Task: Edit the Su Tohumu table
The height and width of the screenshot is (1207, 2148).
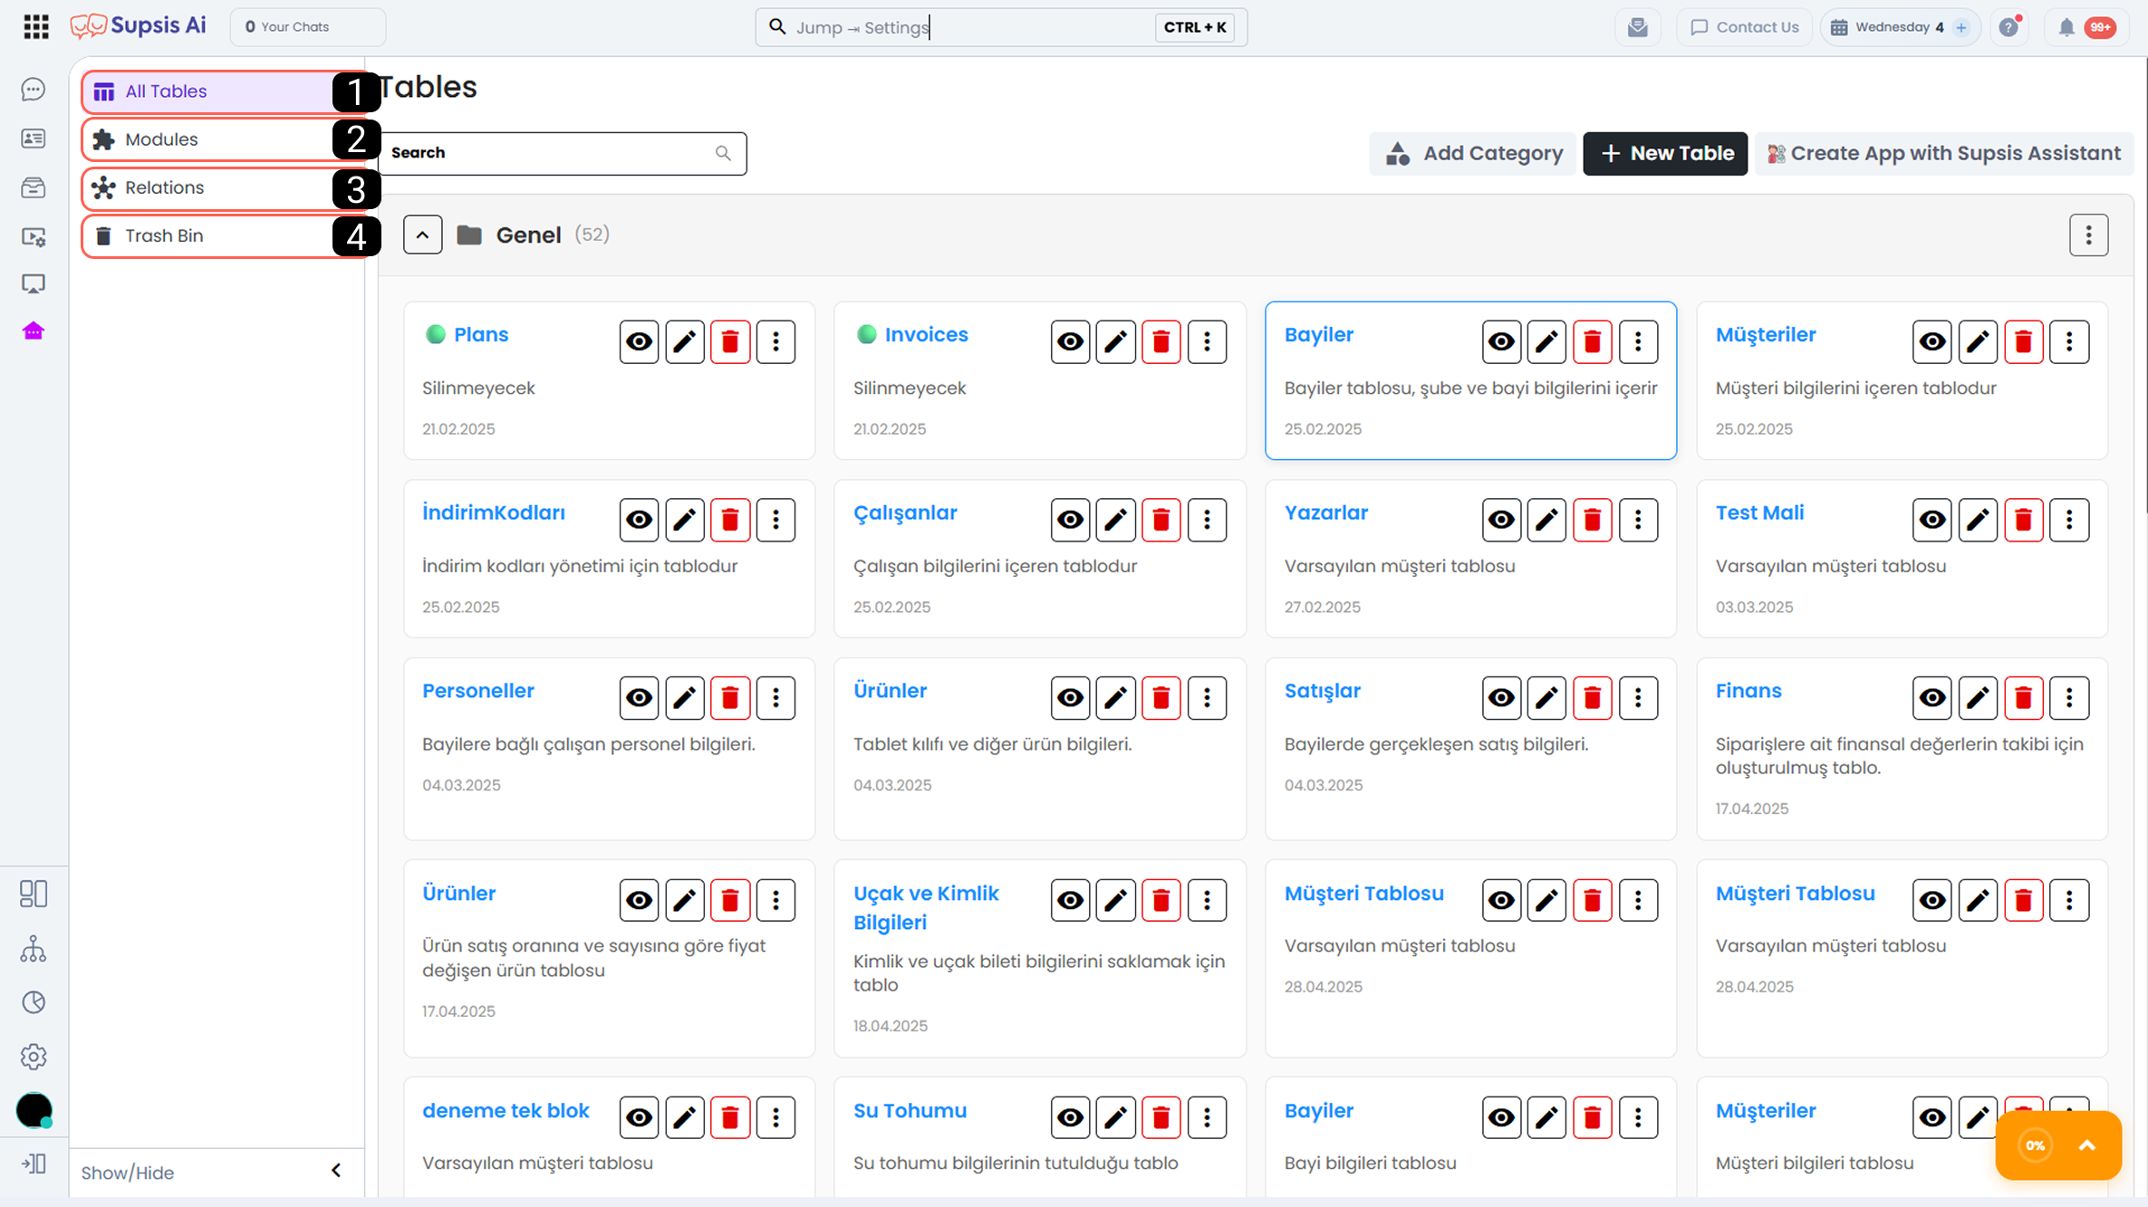Action: click(1116, 1117)
